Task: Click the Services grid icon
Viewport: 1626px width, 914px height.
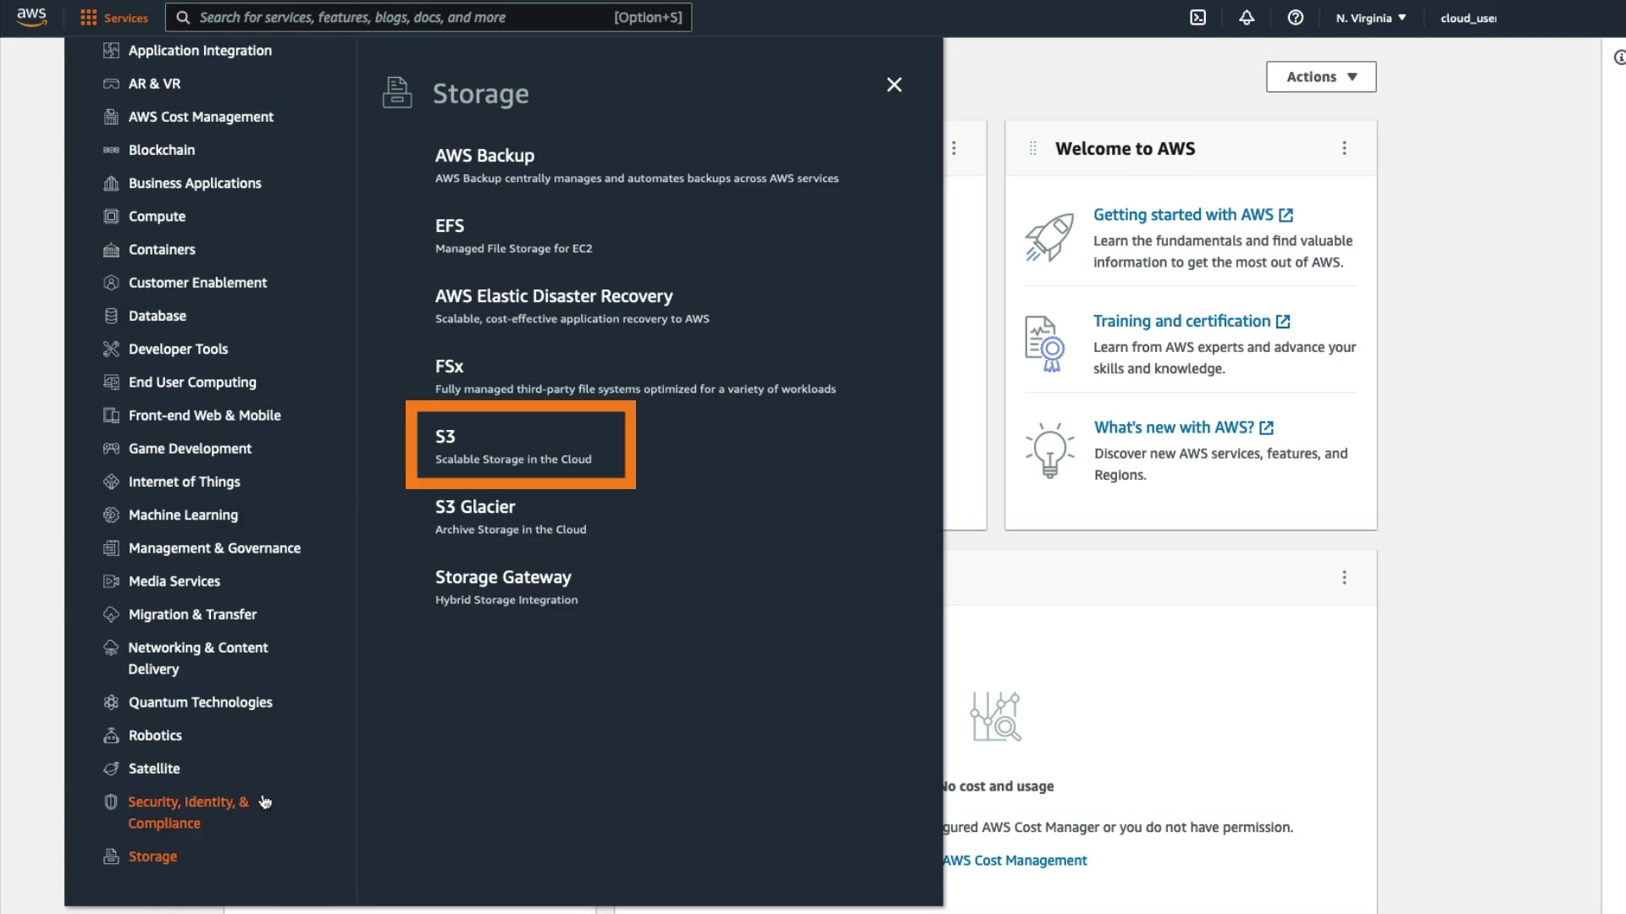Action: point(88,18)
